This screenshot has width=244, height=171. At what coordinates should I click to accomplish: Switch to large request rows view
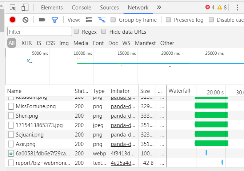pos(89,20)
